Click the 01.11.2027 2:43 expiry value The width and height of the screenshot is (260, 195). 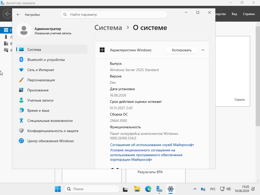click(121, 108)
